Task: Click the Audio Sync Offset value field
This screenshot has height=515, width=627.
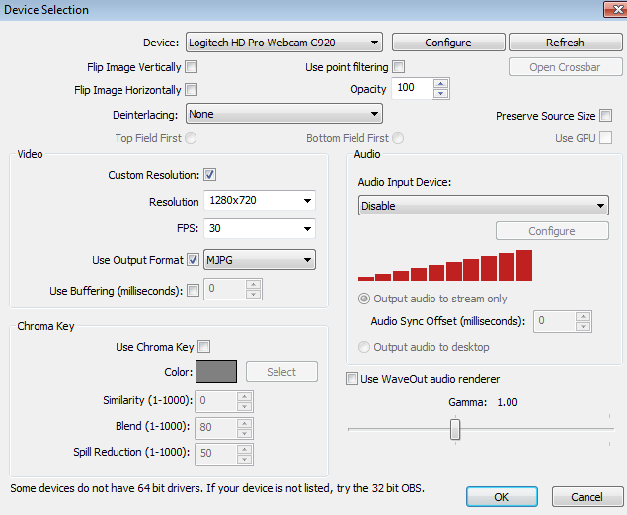Action: (x=555, y=321)
